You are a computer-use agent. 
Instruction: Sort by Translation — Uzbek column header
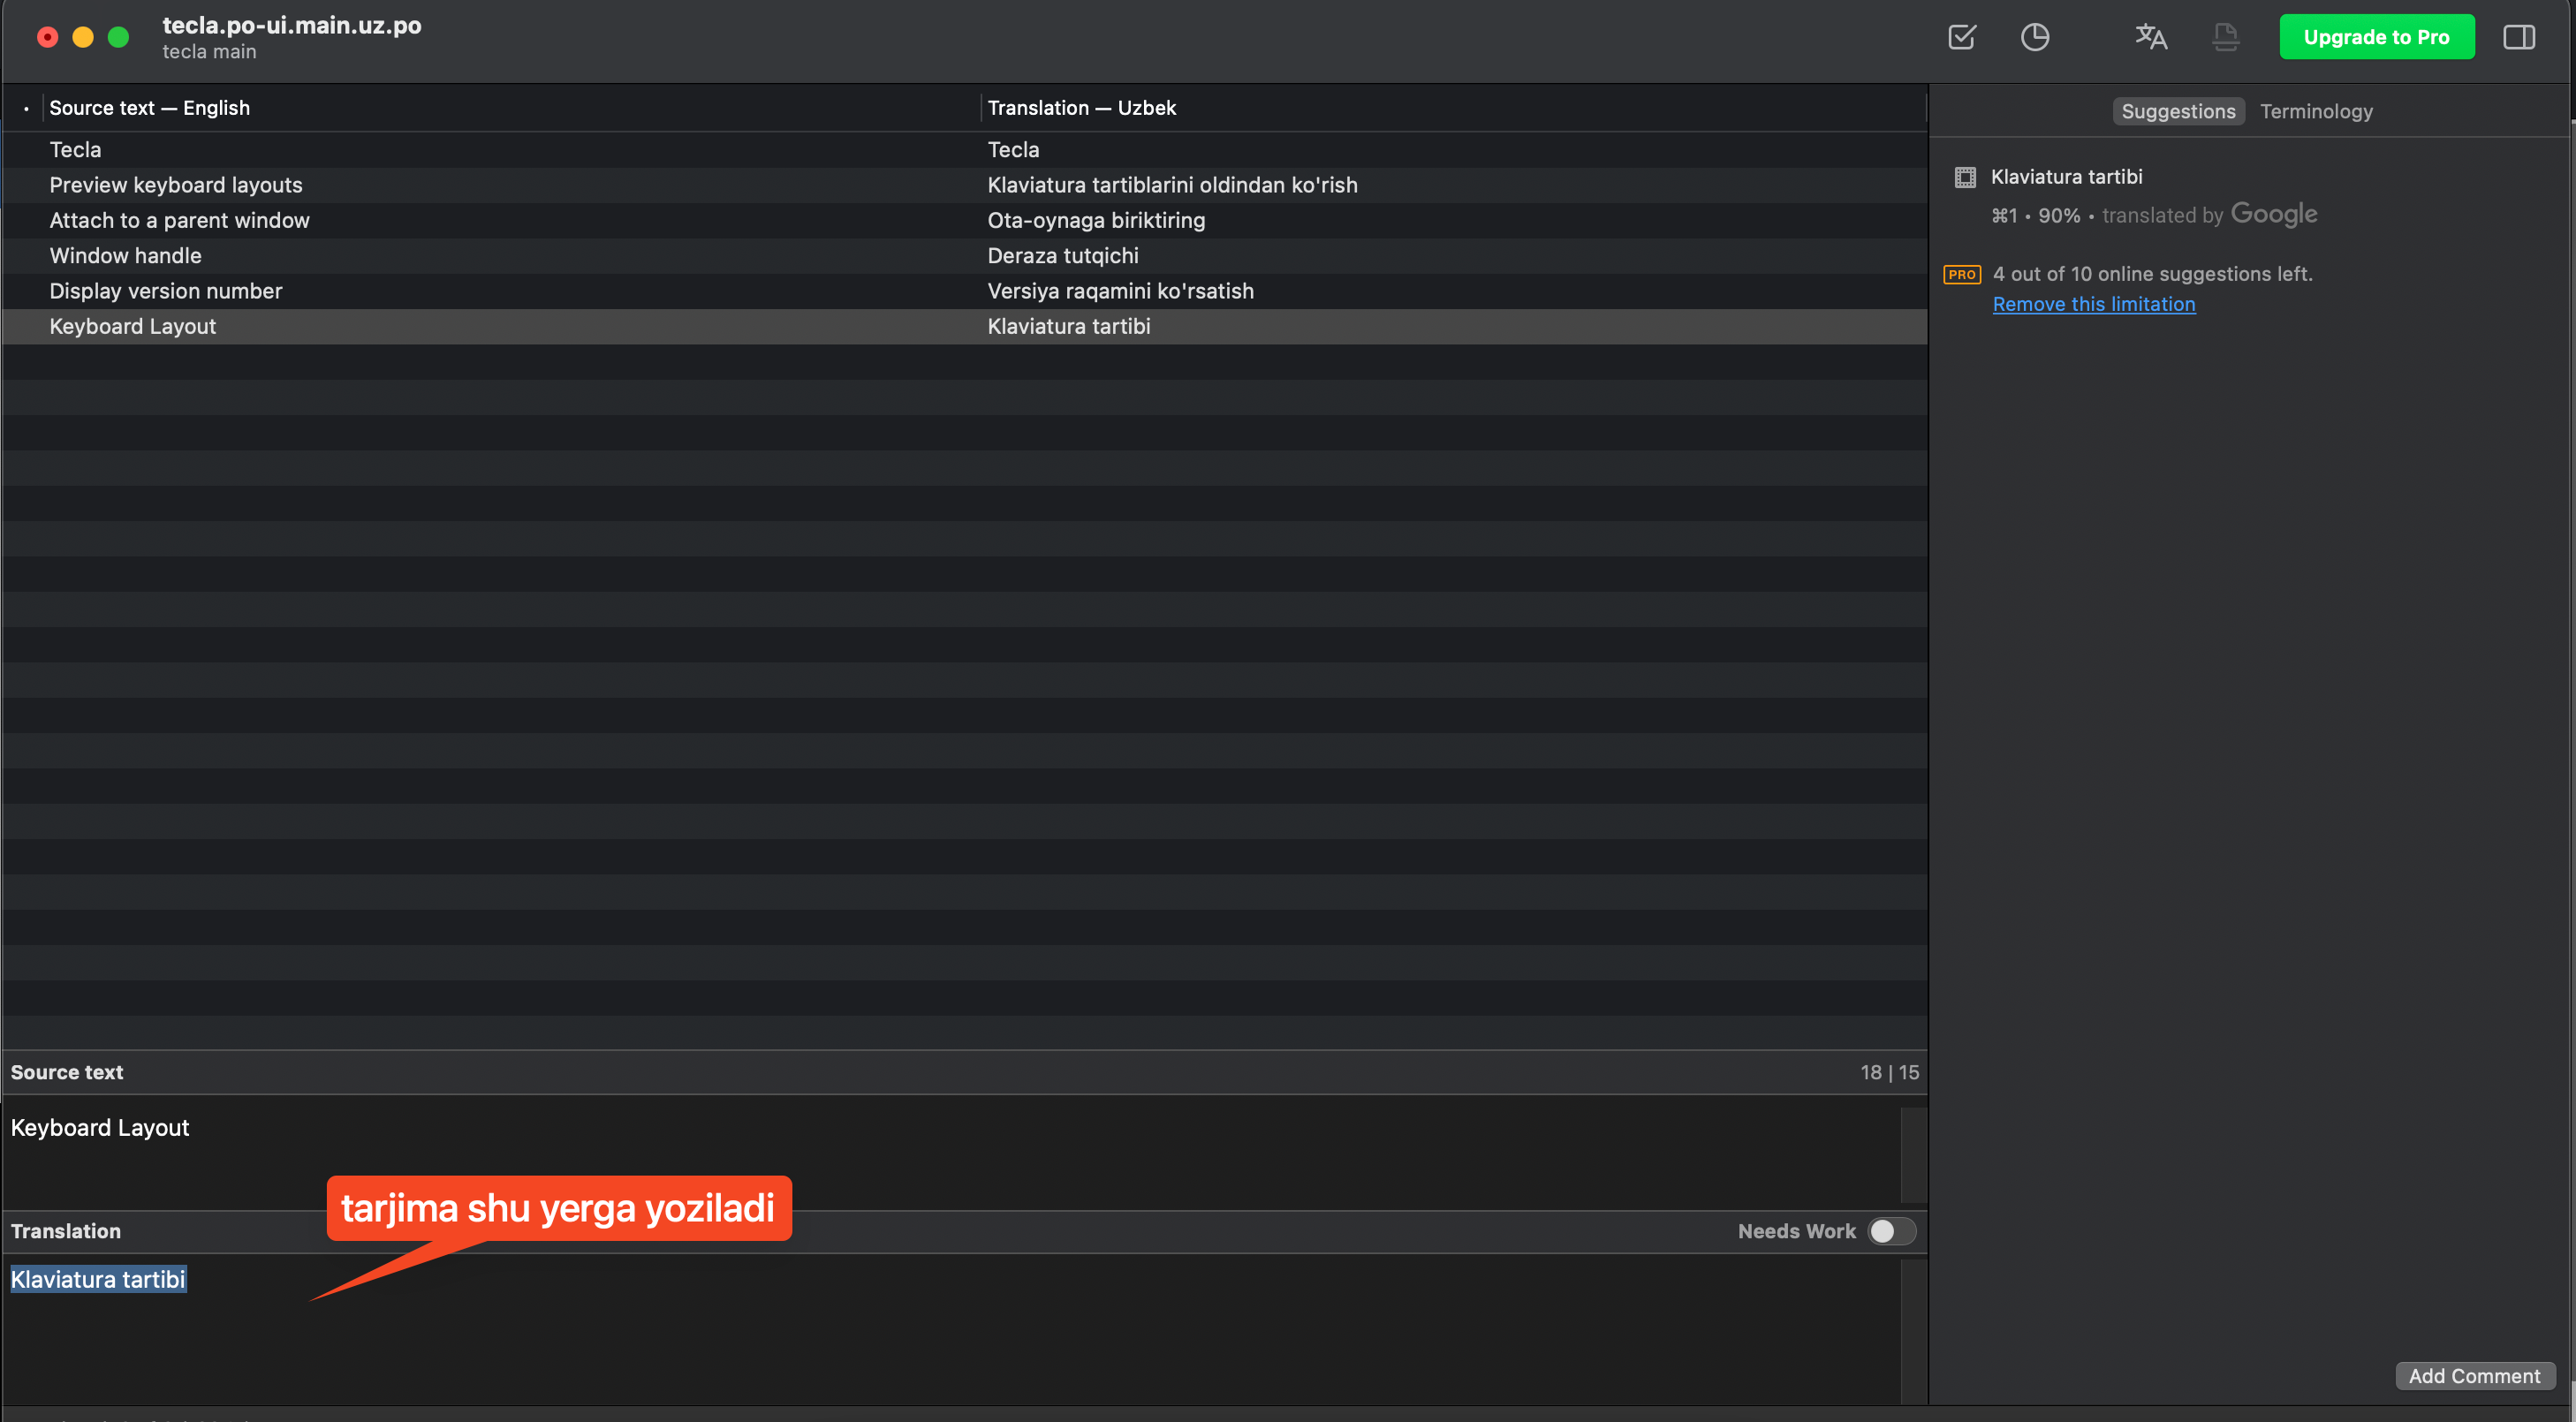click(x=1081, y=108)
